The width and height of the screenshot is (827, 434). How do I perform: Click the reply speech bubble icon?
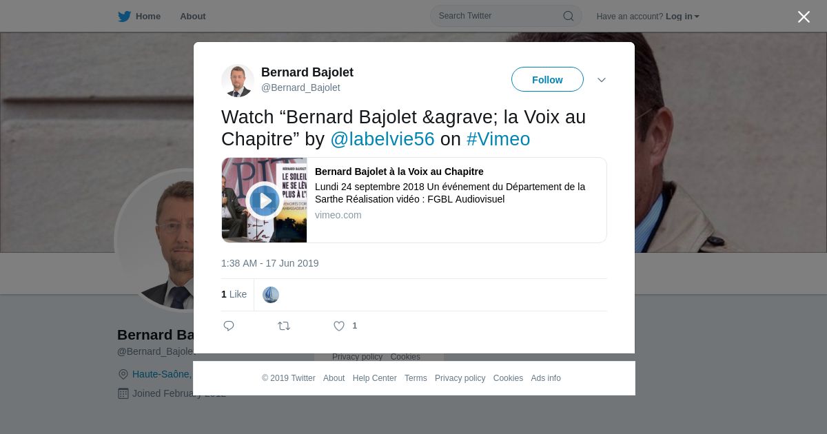[x=229, y=326]
